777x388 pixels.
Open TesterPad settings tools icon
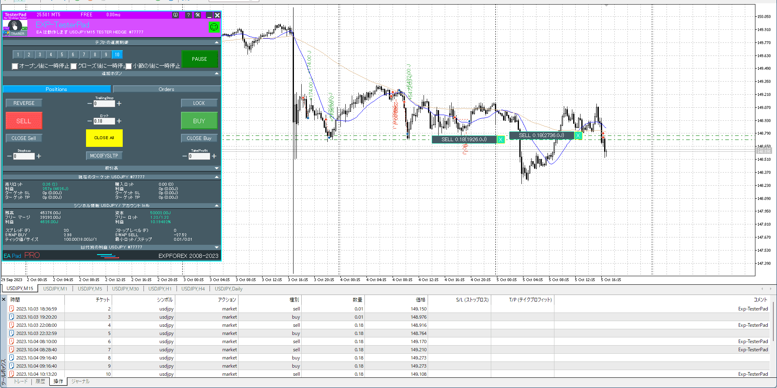click(198, 15)
